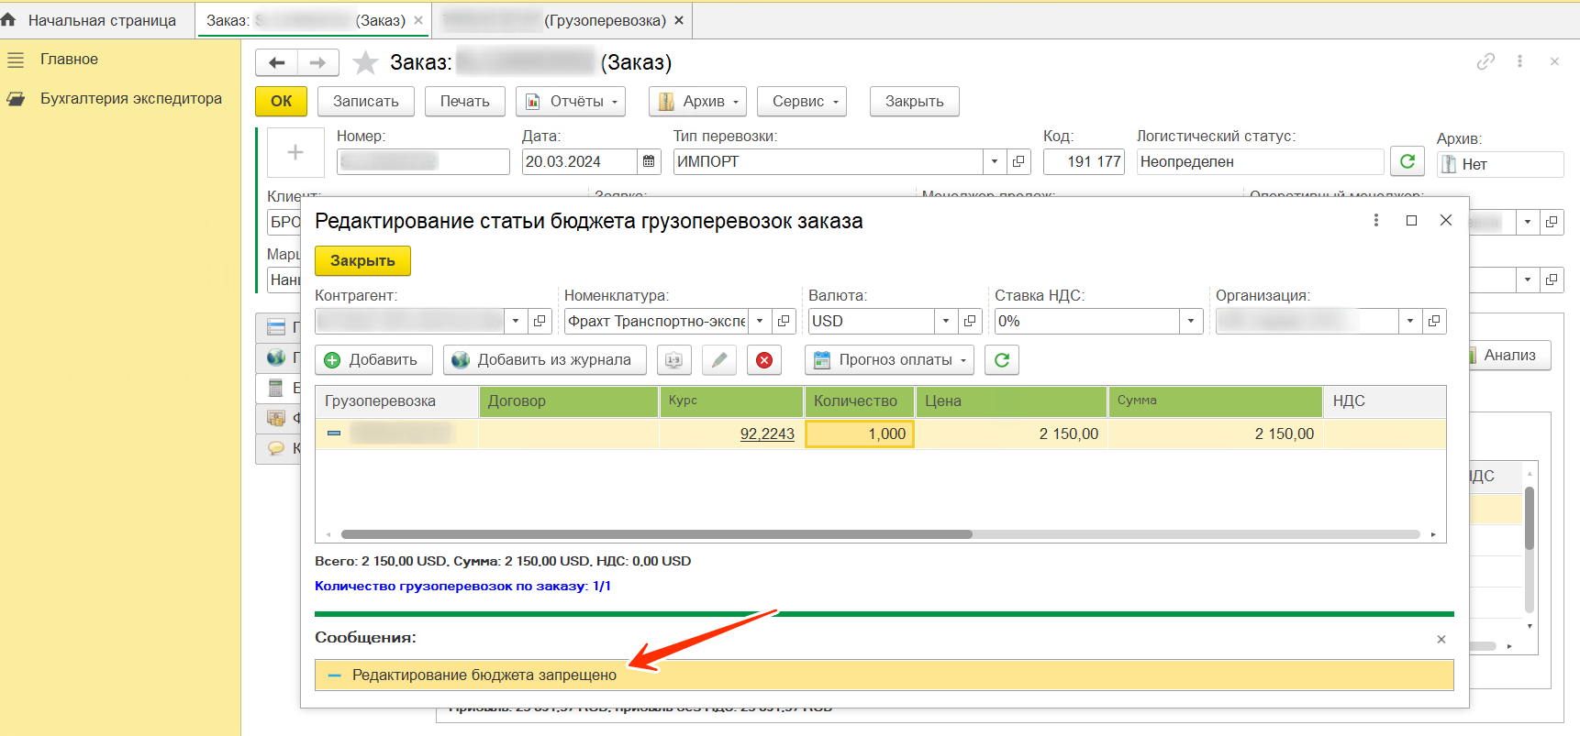Open the Валюта record form
The height and width of the screenshot is (736, 1580).
click(x=970, y=321)
